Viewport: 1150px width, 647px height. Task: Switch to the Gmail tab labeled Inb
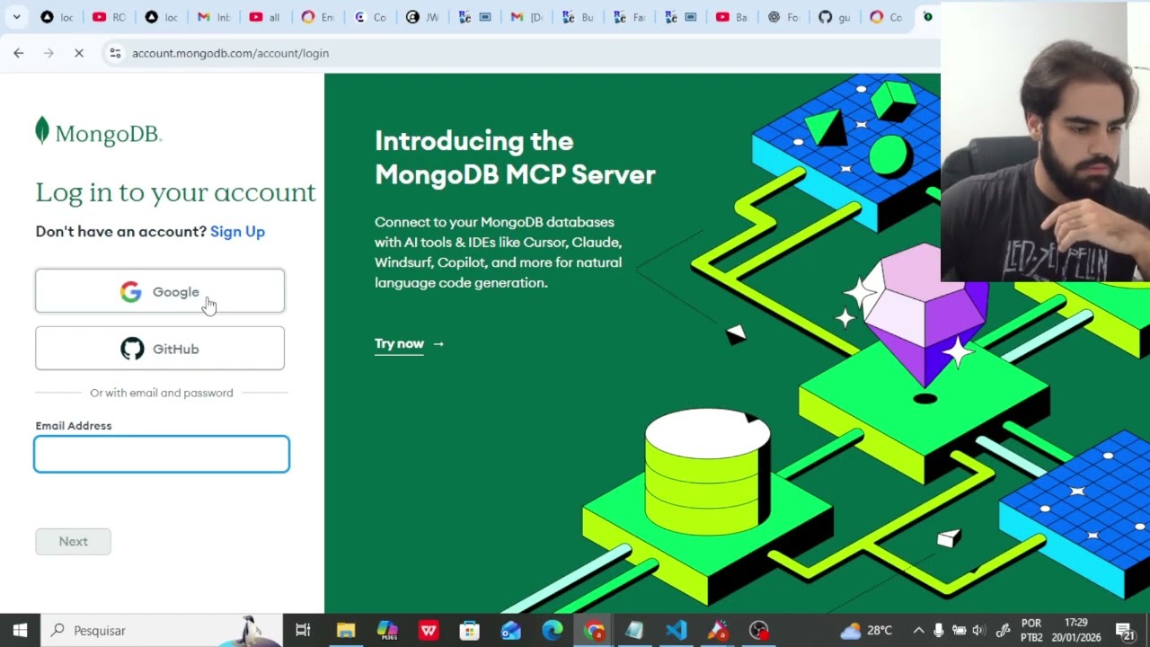point(213,17)
